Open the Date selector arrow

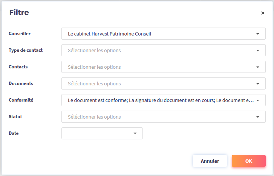tap(135, 134)
